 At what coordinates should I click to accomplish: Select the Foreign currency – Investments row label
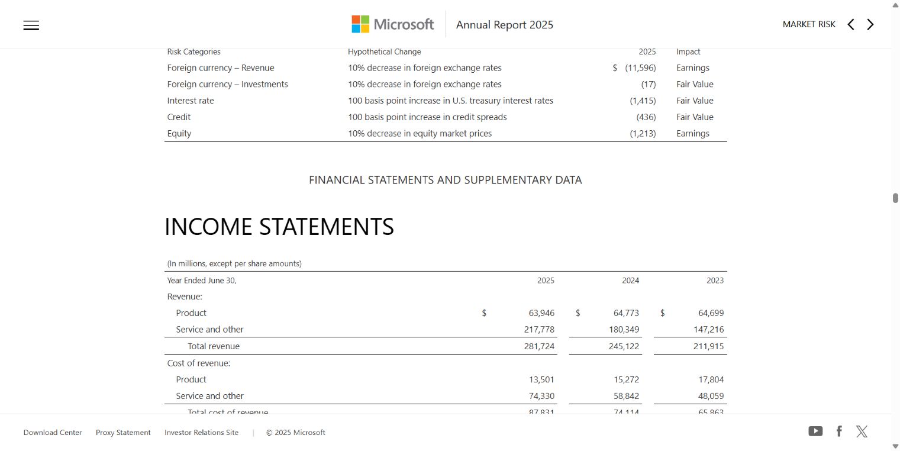pos(227,84)
